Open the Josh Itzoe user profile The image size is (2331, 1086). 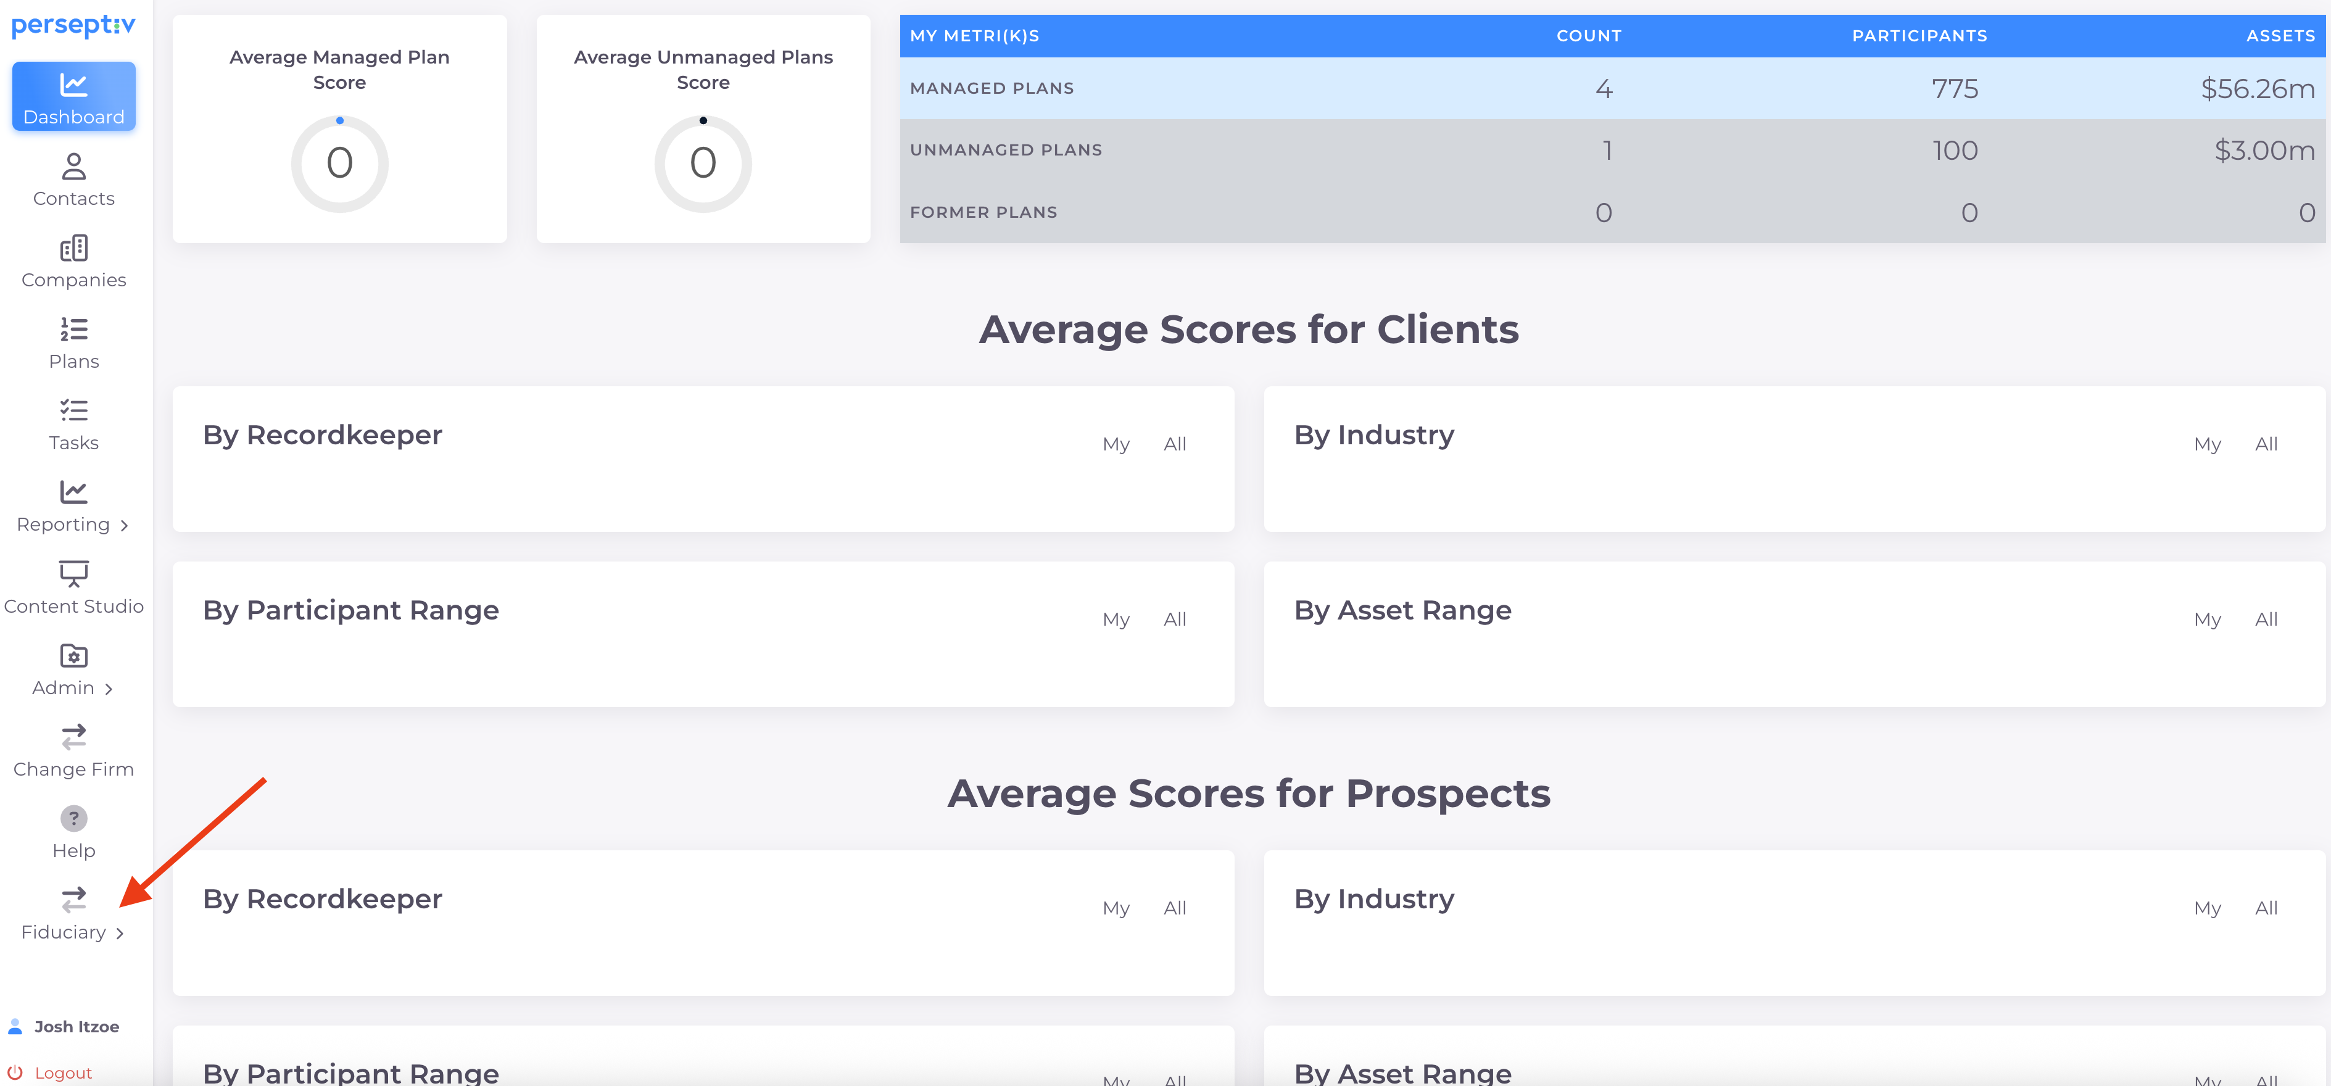tap(76, 1026)
